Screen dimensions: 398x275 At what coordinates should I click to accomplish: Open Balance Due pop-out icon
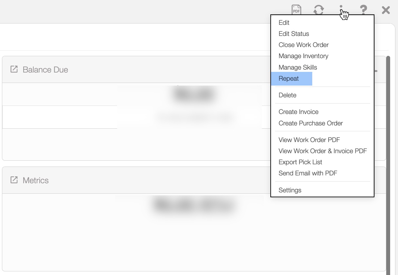(14, 69)
